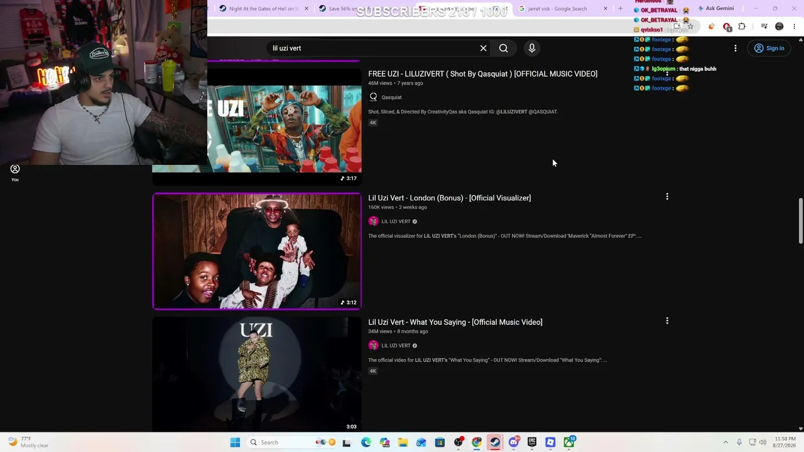Open the Chrome three-dot menu
The image size is (804, 452).
(795, 26)
